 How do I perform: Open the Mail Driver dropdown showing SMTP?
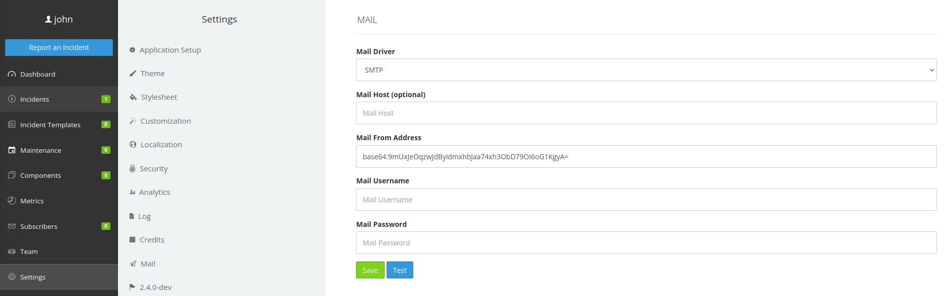click(x=646, y=70)
